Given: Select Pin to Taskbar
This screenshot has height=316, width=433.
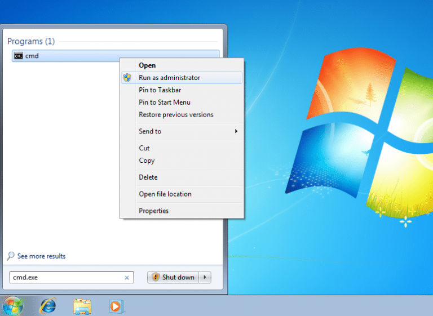Looking at the screenshot, I should [182, 90].
